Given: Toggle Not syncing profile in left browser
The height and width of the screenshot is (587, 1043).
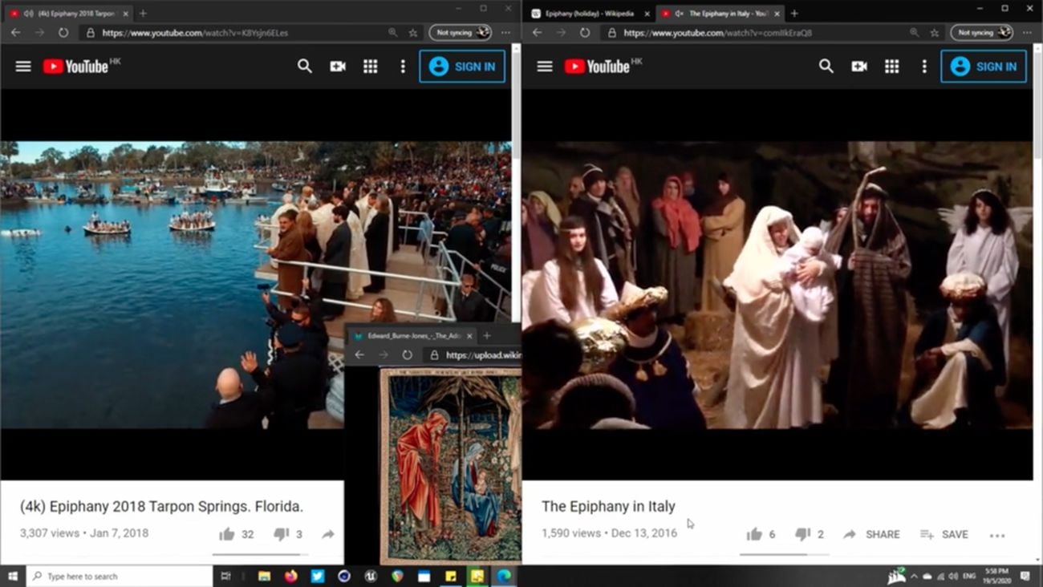Looking at the screenshot, I should click(x=460, y=33).
